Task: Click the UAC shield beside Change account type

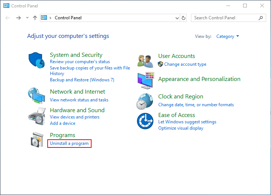Action: (x=160, y=64)
